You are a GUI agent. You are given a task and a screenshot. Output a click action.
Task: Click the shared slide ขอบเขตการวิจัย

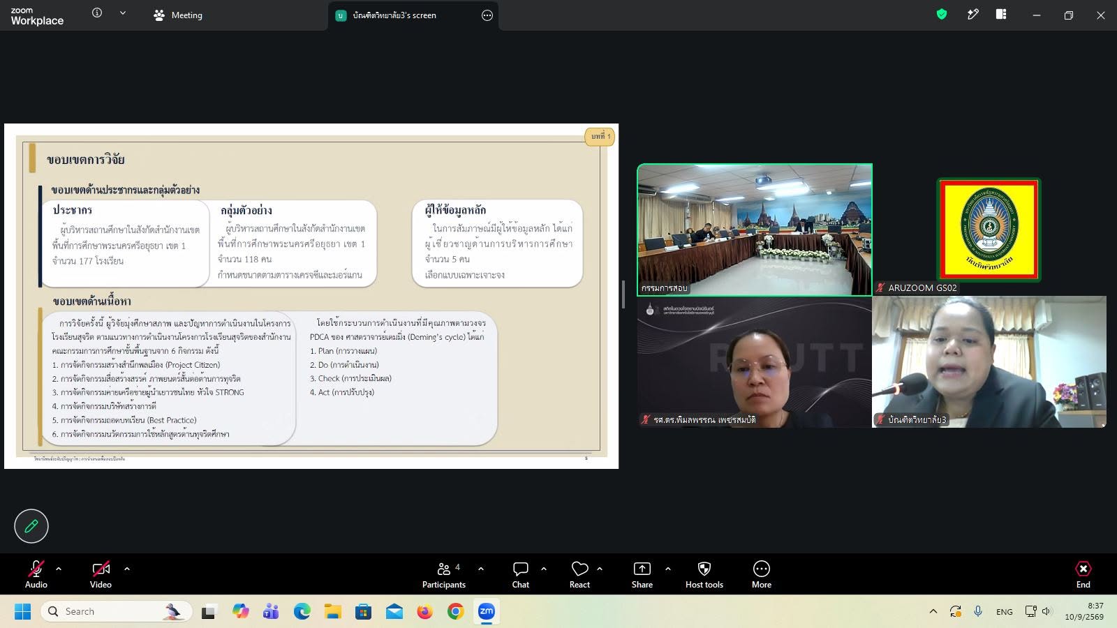311,296
